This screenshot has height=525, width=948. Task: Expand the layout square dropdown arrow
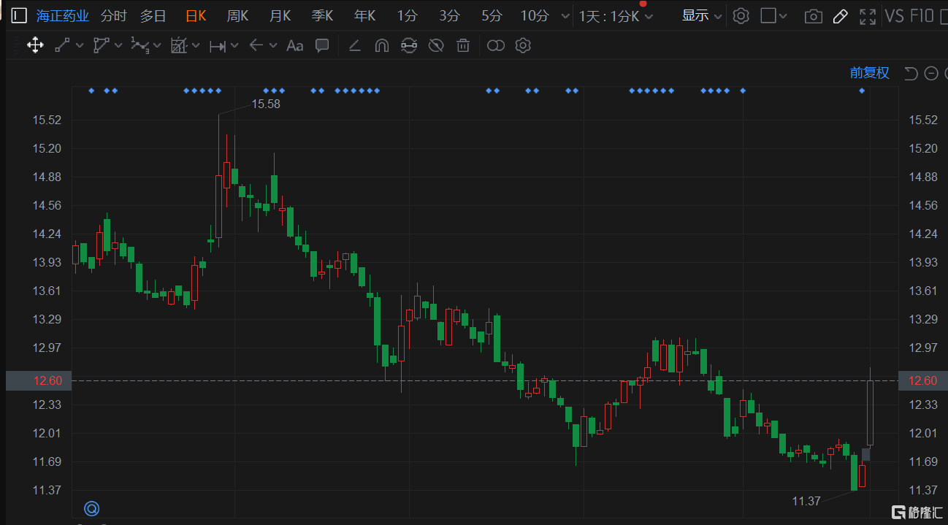coord(784,16)
